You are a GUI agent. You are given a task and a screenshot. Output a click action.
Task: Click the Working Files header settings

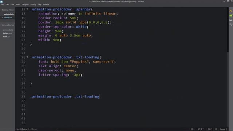(x=7, y=10)
